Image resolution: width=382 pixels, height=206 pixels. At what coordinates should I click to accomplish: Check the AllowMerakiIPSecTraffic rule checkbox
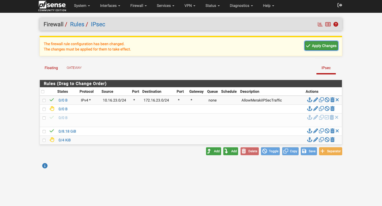click(x=44, y=100)
